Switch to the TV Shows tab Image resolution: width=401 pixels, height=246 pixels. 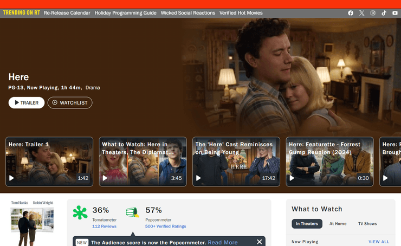(x=367, y=224)
